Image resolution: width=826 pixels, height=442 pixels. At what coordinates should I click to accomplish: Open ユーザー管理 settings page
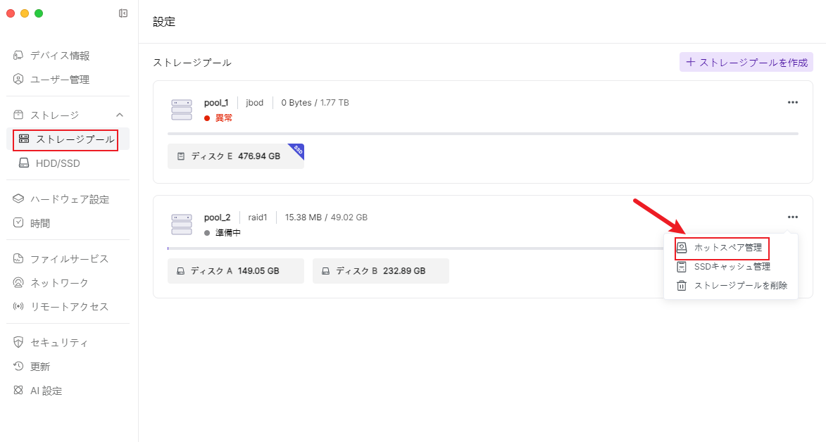59,80
